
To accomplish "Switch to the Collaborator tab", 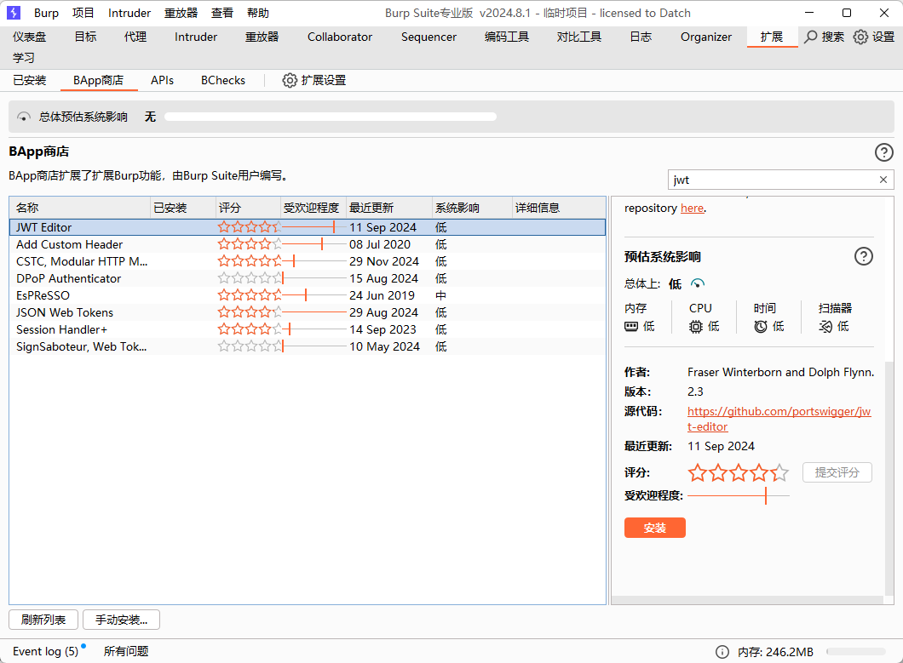I will (340, 37).
